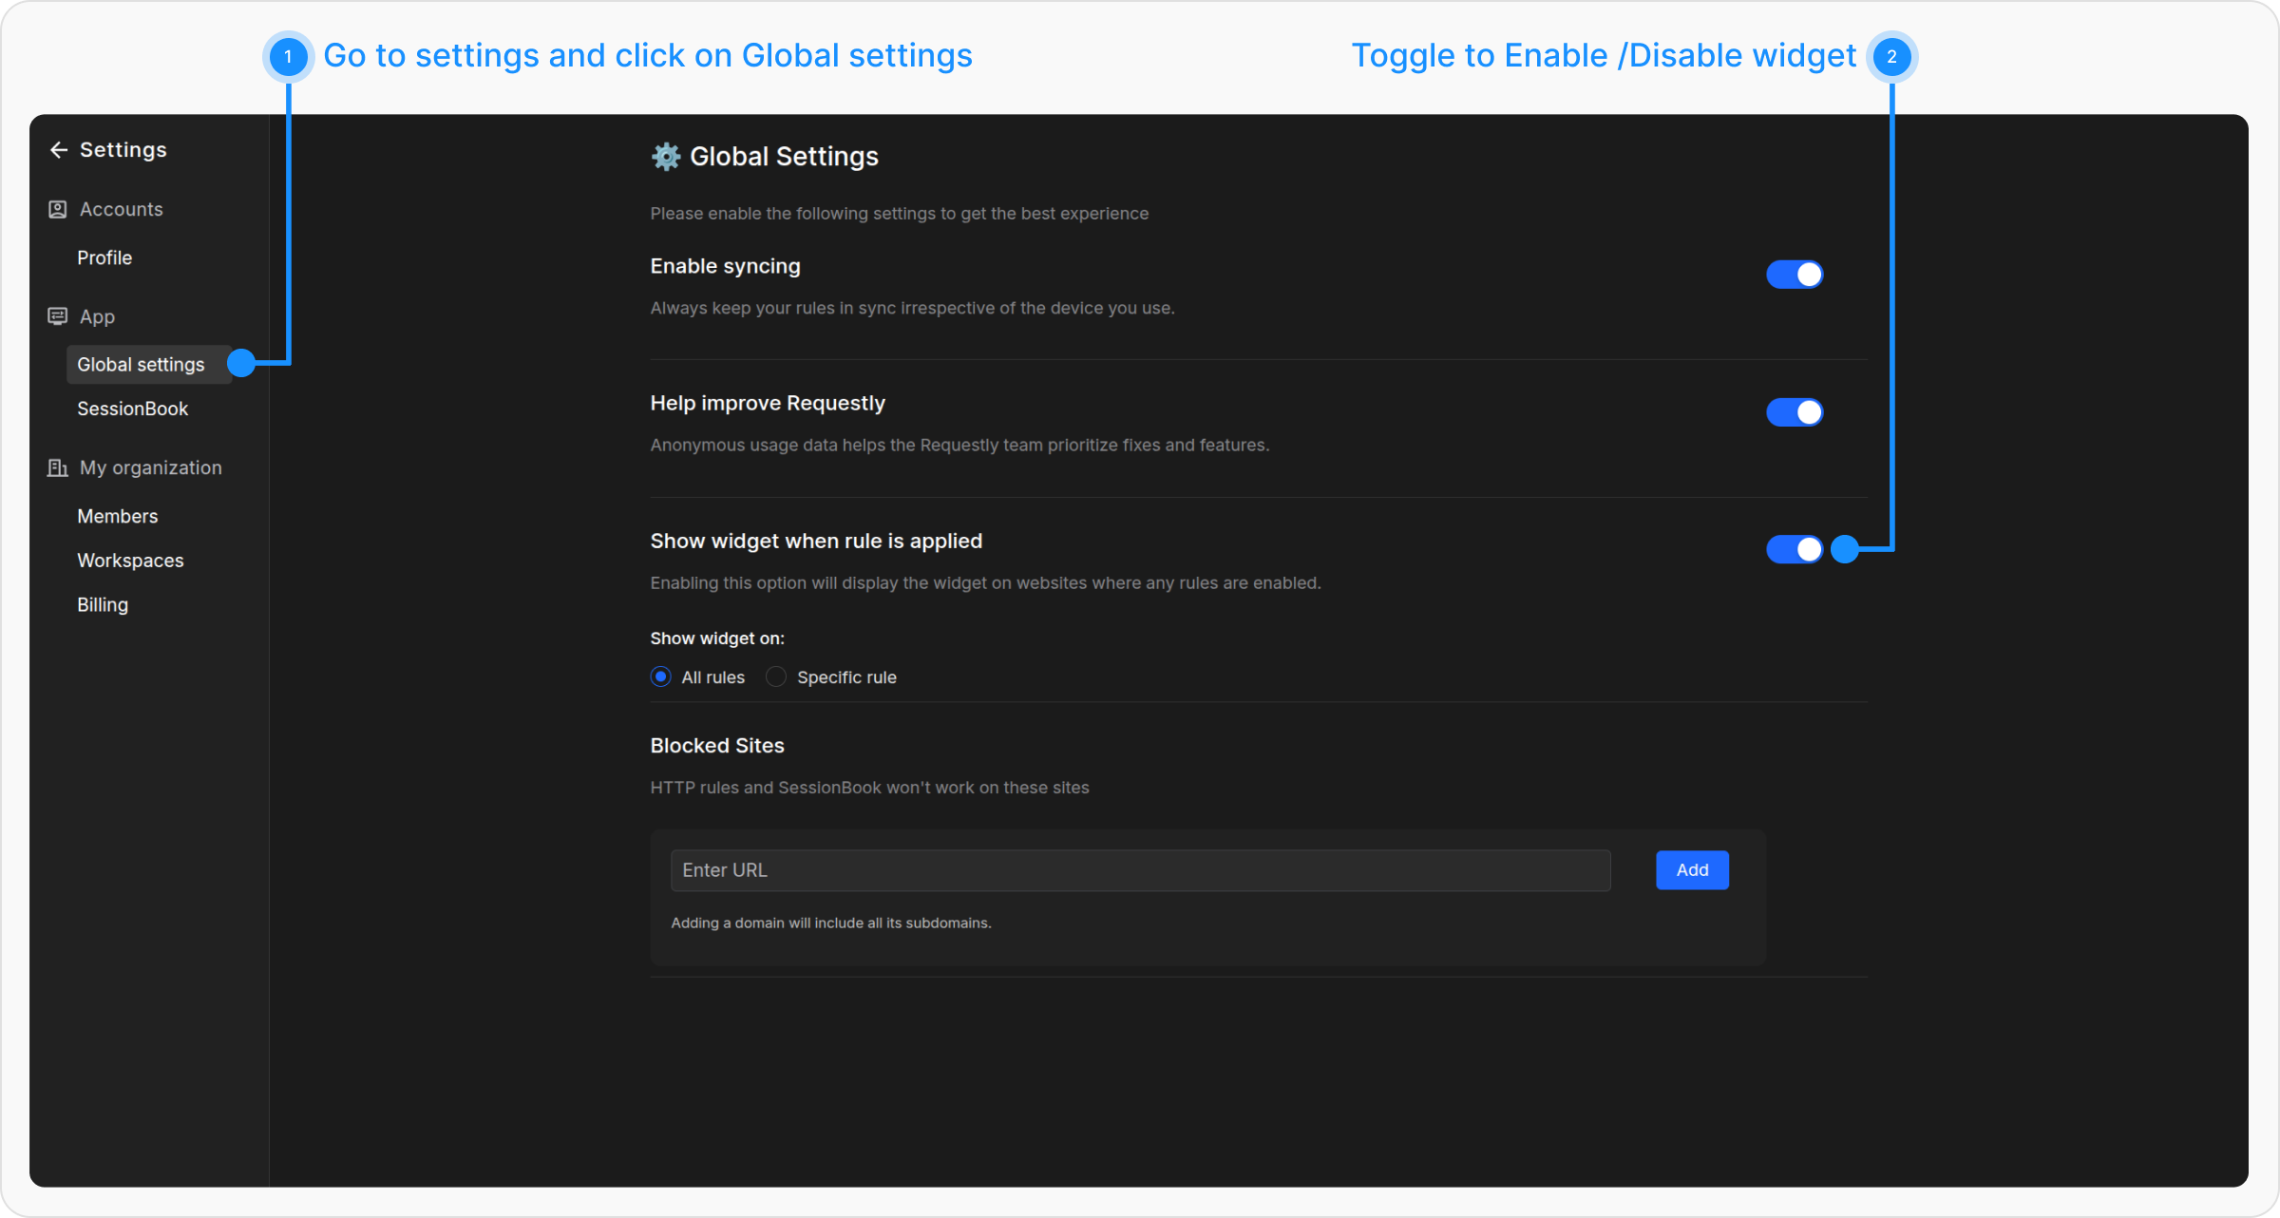Select the Specific rule radio option

pos(776,676)
